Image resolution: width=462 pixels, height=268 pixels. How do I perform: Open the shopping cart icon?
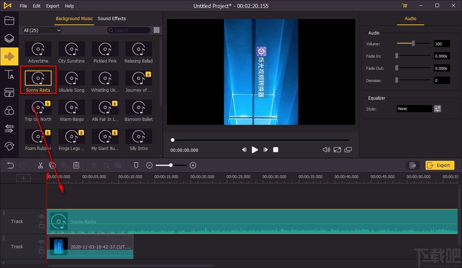point(404,6)
